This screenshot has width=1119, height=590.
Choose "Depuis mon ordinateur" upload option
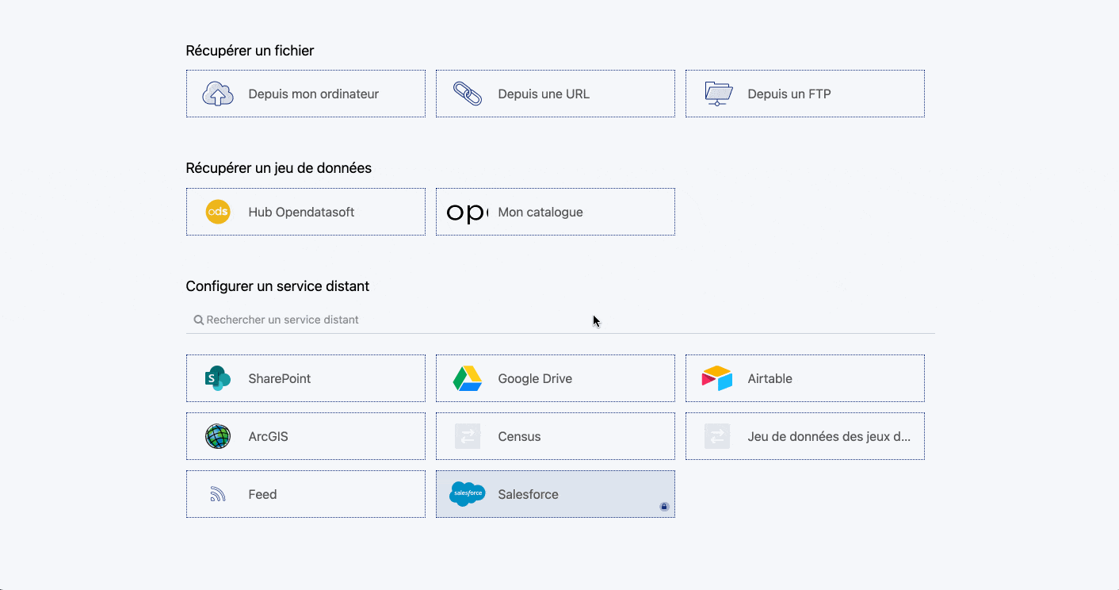pyautogui.click(x=313, y=94)
